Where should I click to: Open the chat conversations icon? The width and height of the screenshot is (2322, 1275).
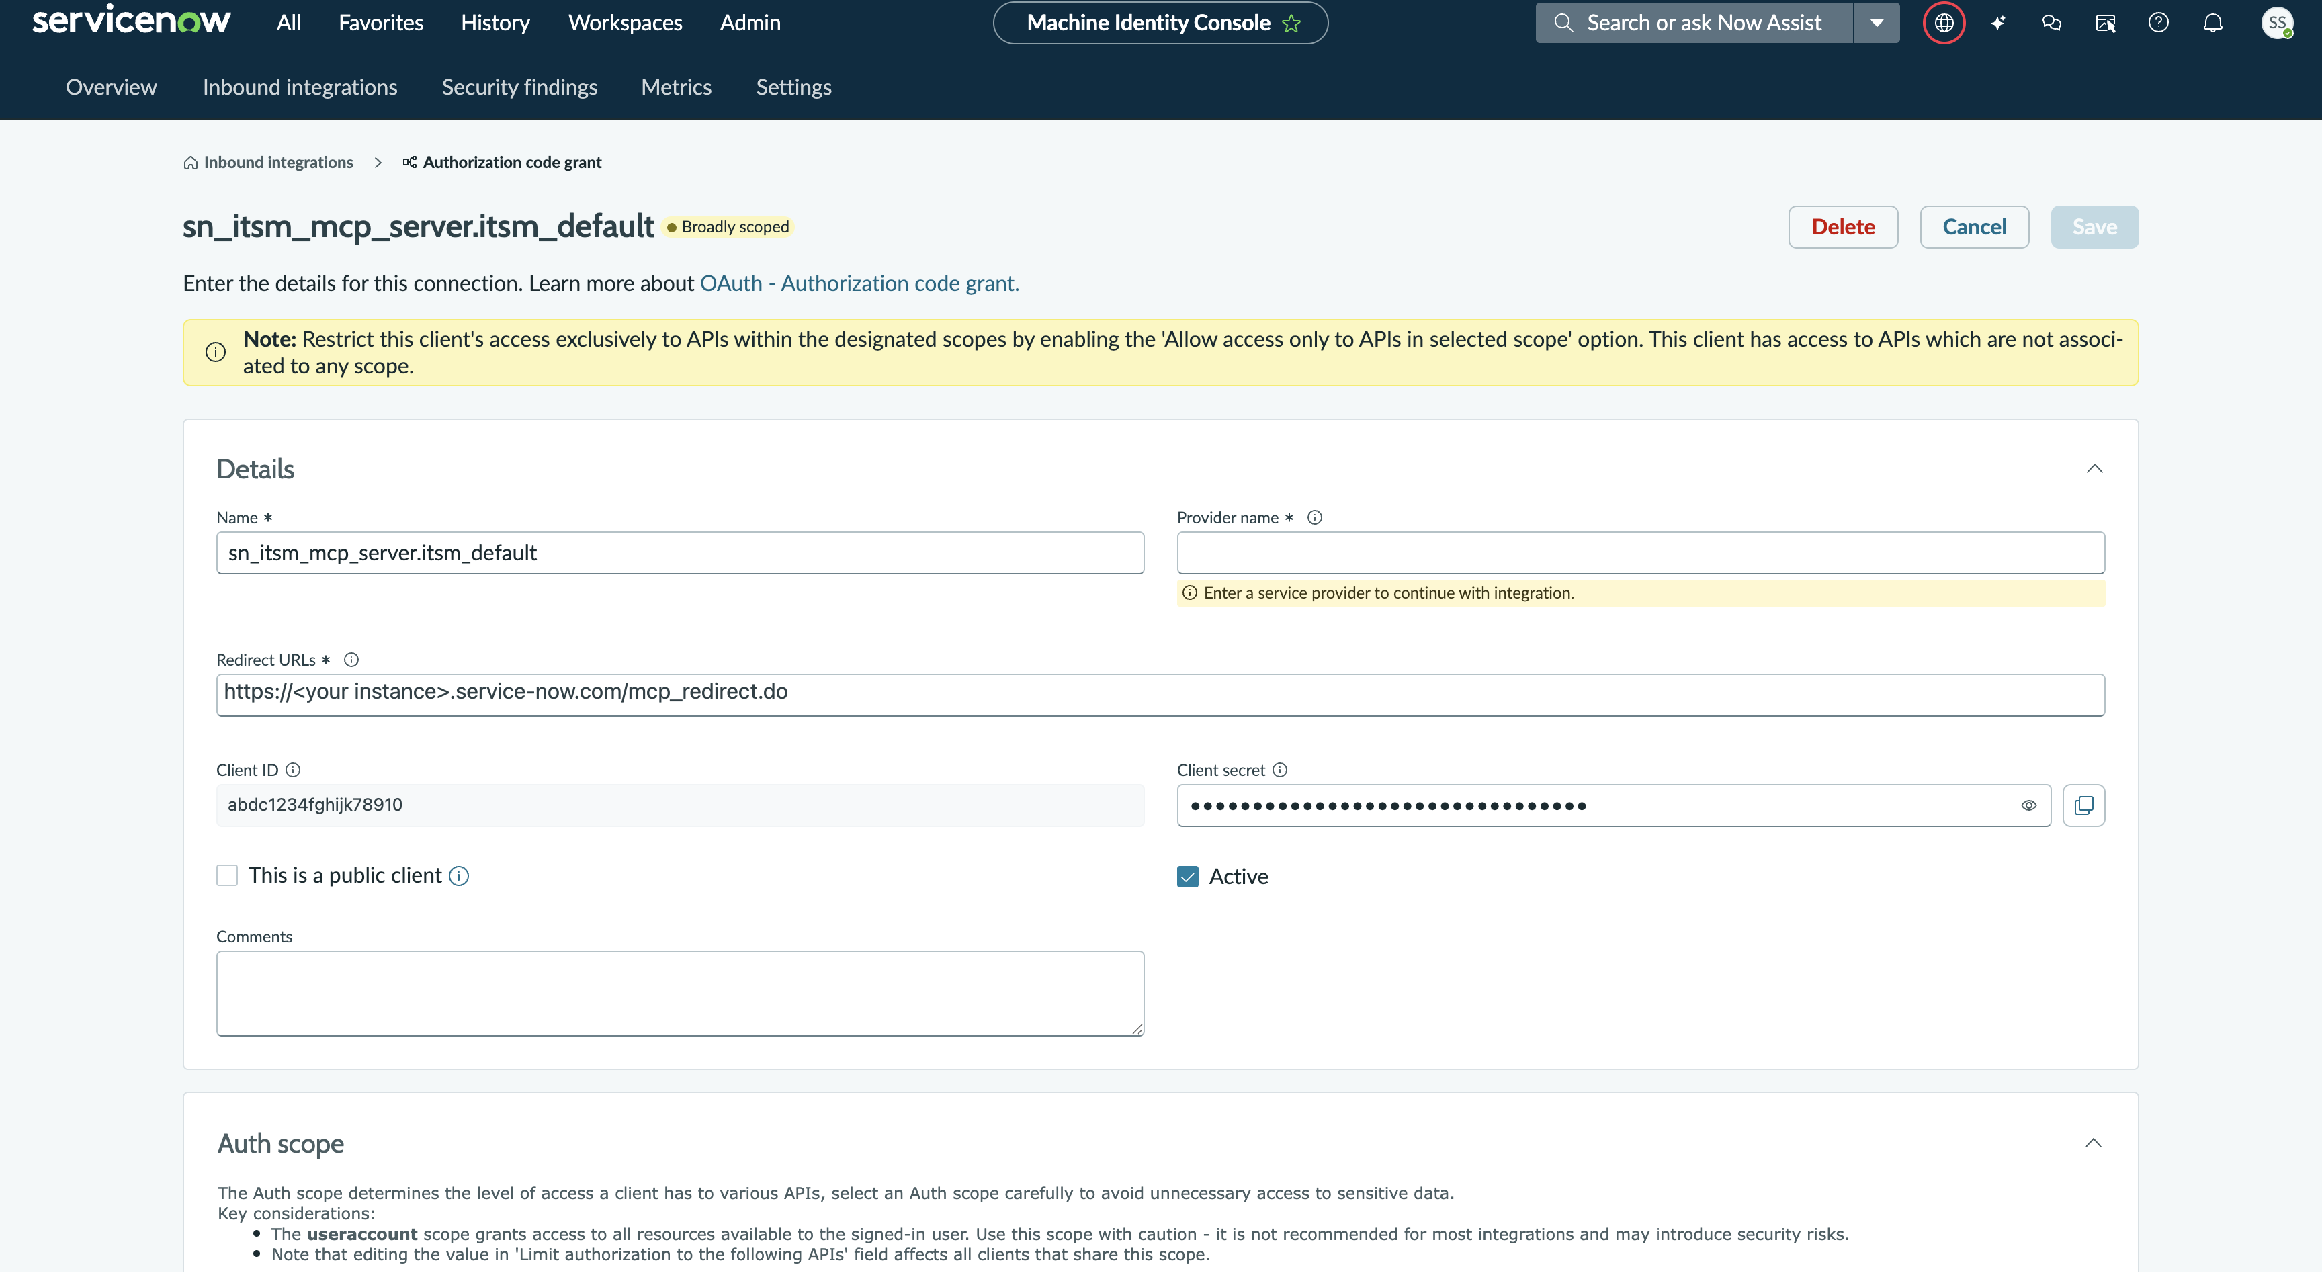point(2052,24)
